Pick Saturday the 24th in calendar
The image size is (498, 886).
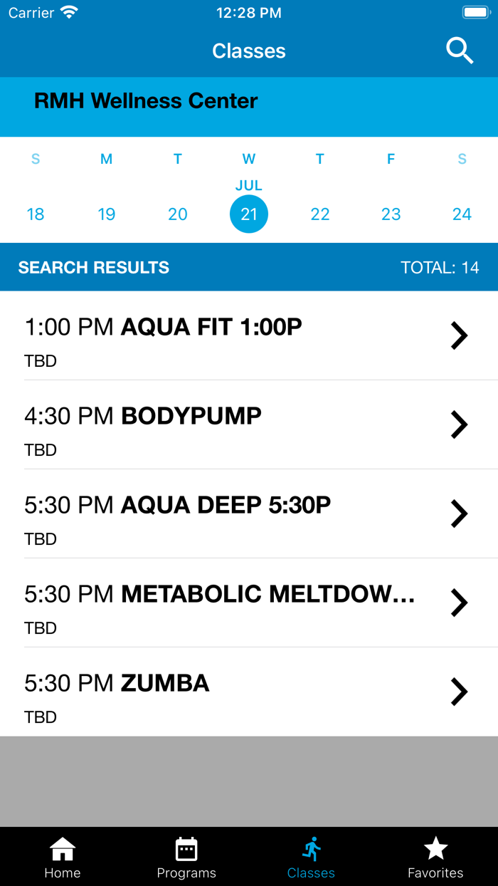462,214
